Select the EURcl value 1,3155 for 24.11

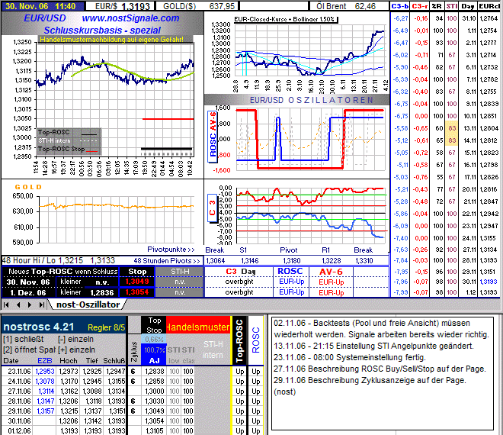(x=489, y=238)
